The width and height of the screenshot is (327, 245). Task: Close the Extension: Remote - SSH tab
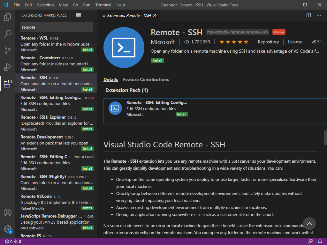155,15
